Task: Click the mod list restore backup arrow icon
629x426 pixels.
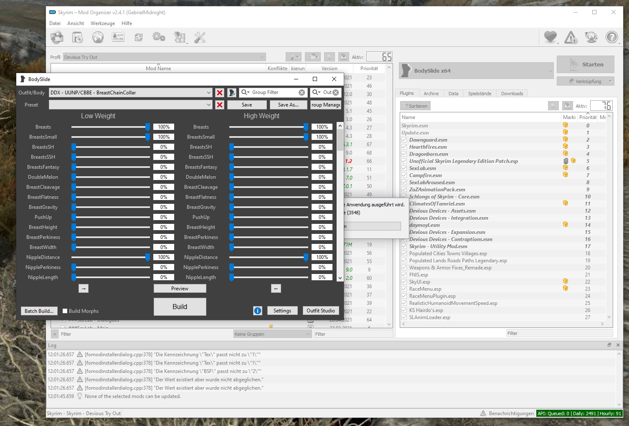Action: [330, 57]
